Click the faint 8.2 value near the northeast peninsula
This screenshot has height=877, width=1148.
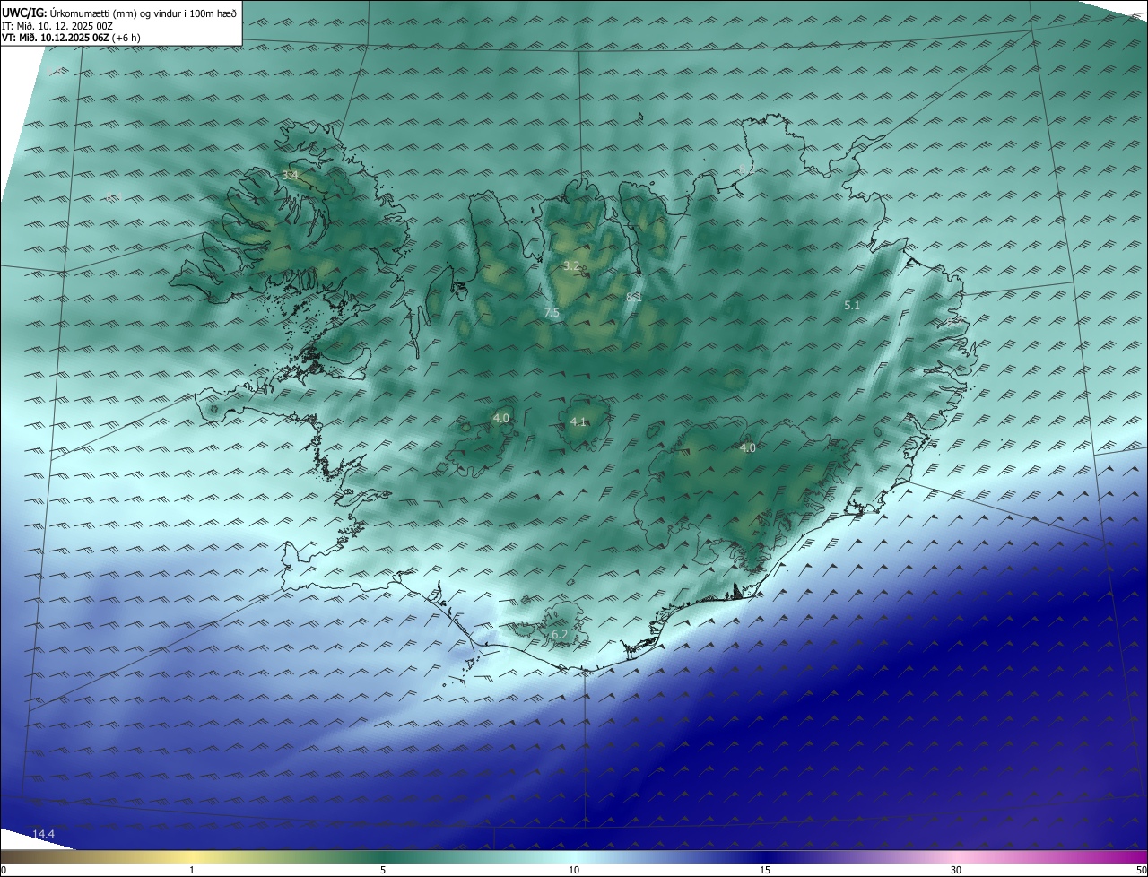[746, 169]
